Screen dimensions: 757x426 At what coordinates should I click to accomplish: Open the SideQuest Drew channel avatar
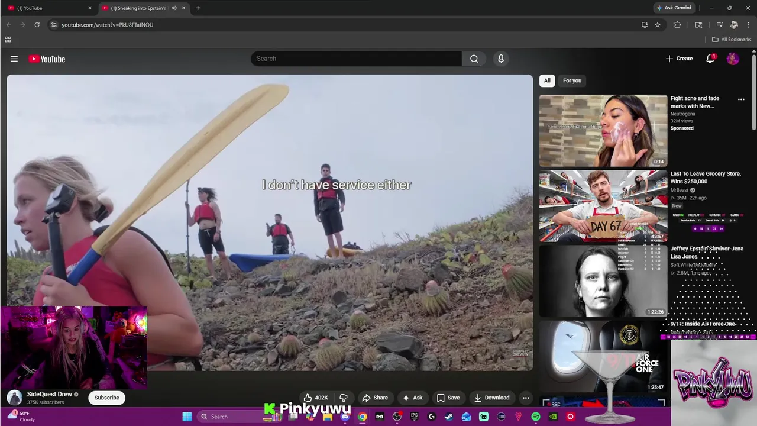(15, 398)
